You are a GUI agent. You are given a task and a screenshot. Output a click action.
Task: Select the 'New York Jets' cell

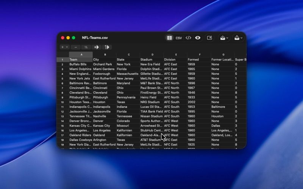point(81,79)
